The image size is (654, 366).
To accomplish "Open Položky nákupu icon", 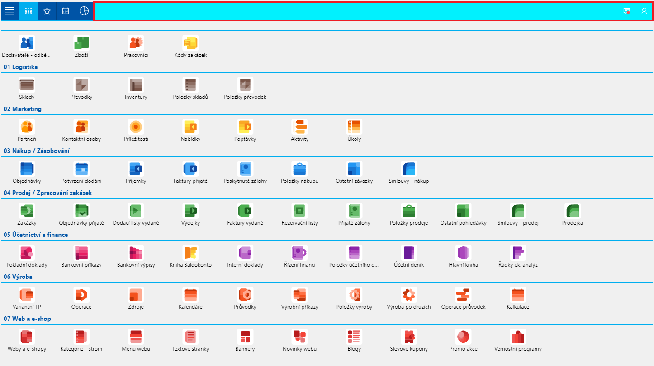I will tap(300, 169).
